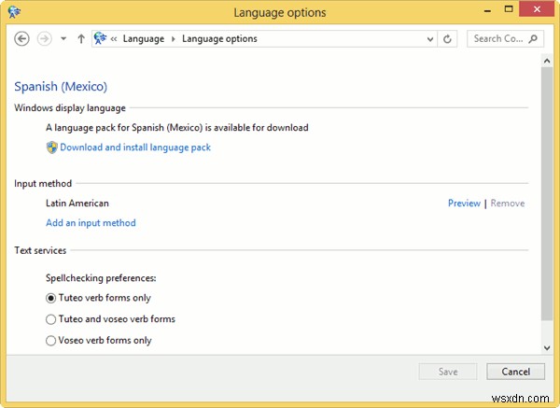
Task: Go back with the Back arrow button
Action: click(21, 38)
